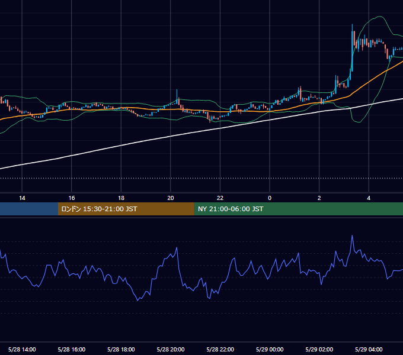Viewport: 403px width, 355px height.
Task: Click the 5/29 04:00 date label
Action: [x=369, y=349]
